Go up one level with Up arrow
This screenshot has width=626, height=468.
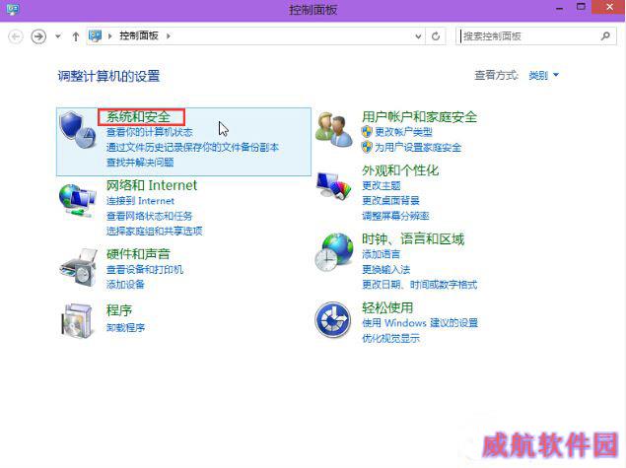coord(76,36)
